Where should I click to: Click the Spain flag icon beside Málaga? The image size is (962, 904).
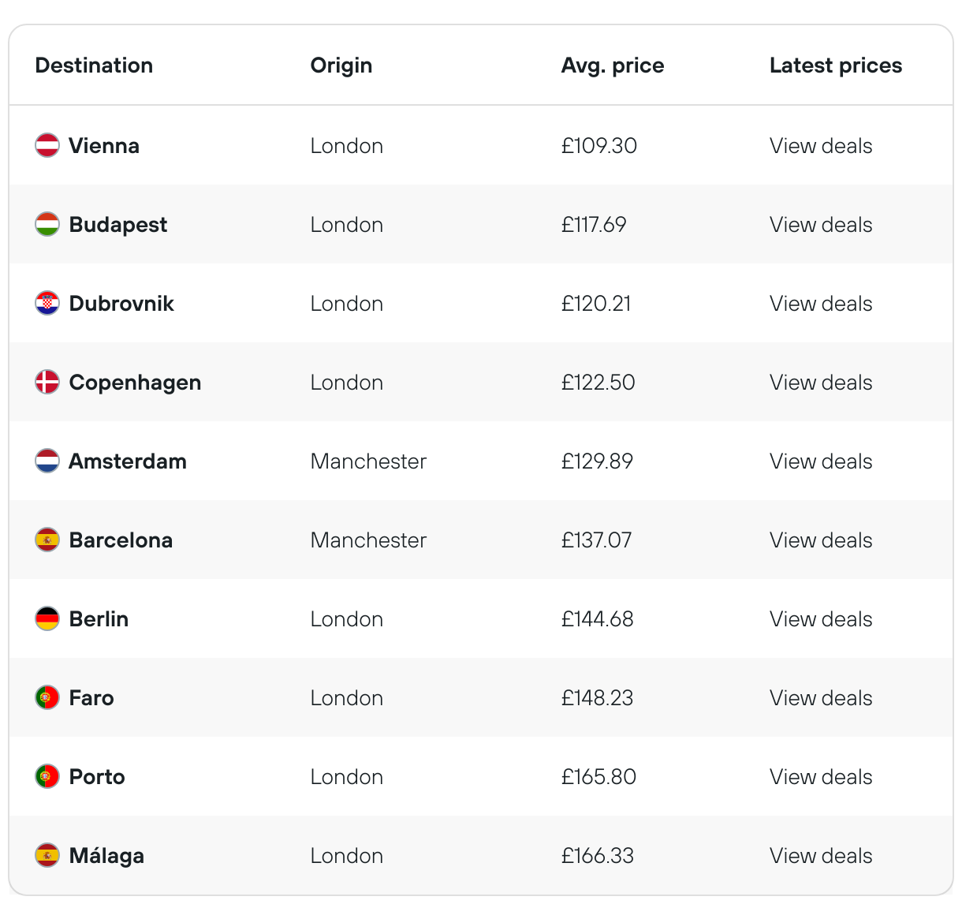[47, 855]
